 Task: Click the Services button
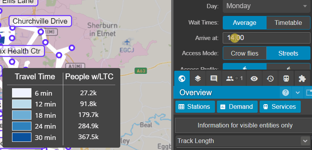click(x=280, y=106)
